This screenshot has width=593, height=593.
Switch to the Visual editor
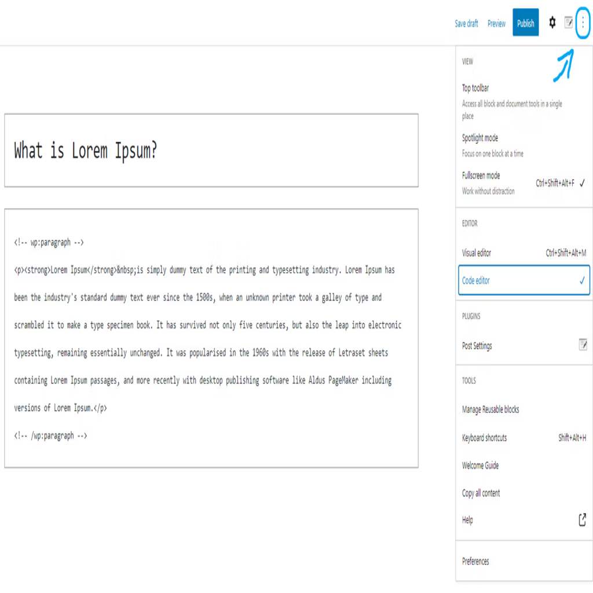(x=524, y=252)
